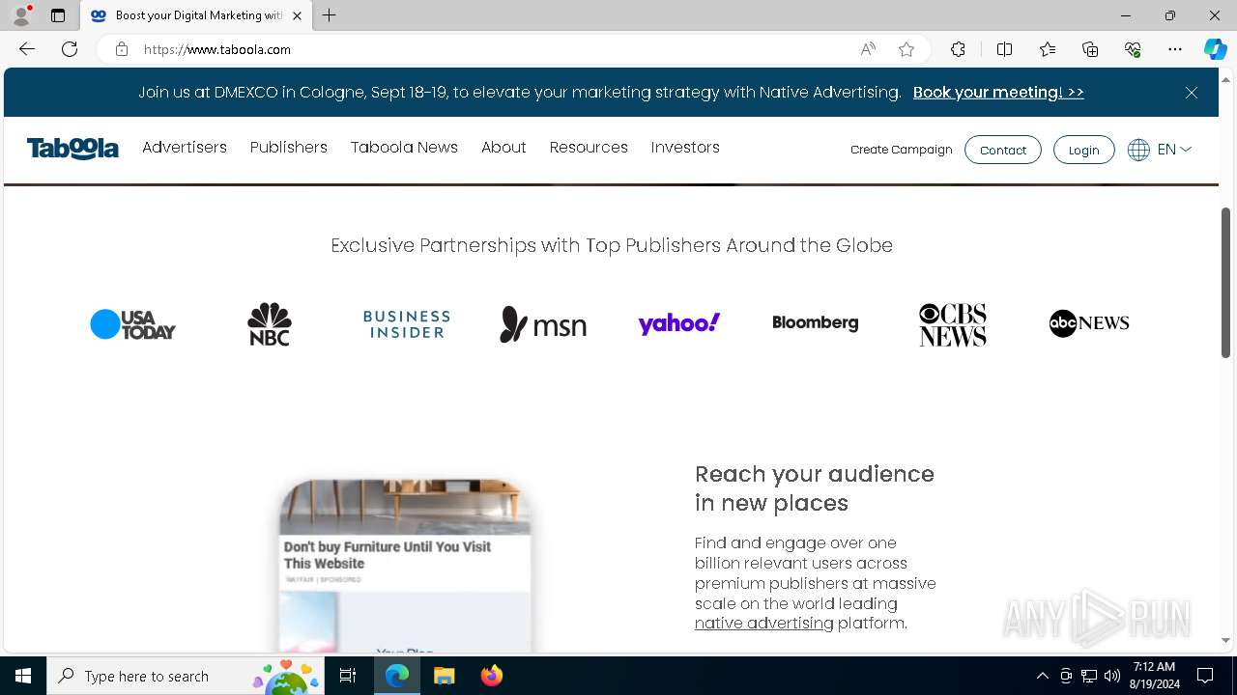The image size is (1237, 695).
Task: Open Settings and more menu
Action: tap(1175, 49)
